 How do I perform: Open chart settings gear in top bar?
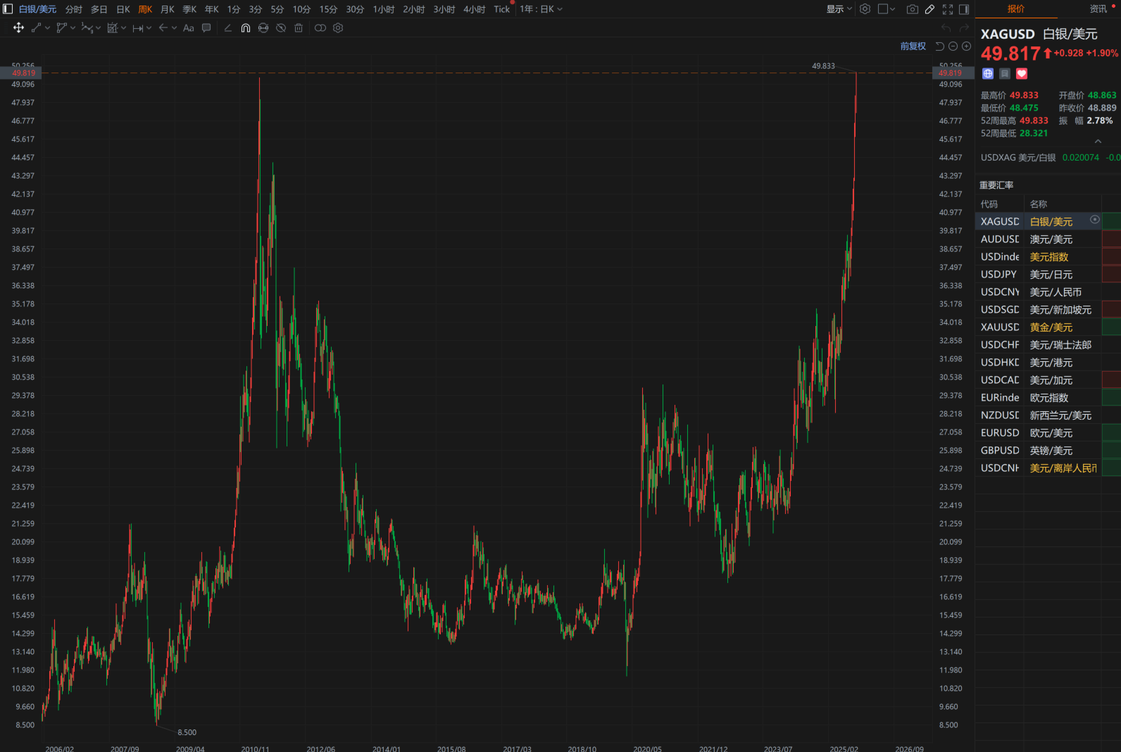(x=865, y=9)
